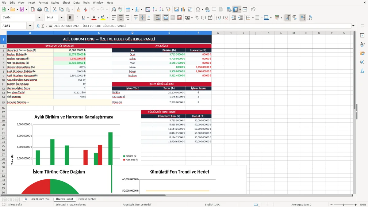This screenshot has width=368, height=207.
Task: Open Special Character dropdown arrow
Action: pyautogui.click(x=202, y=10)
